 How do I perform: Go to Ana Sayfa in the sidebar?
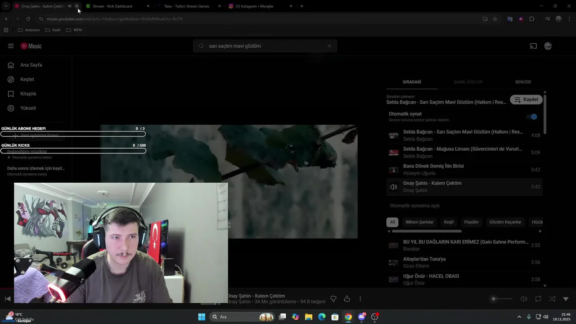click(25, 65)
